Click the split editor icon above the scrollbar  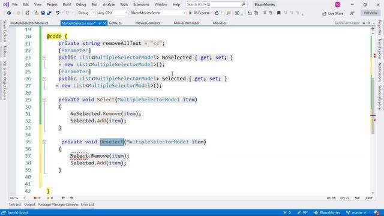373,29
